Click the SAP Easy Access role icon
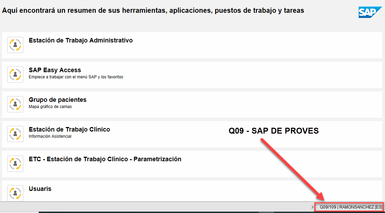385x213 pixels. tap(15, 75)
